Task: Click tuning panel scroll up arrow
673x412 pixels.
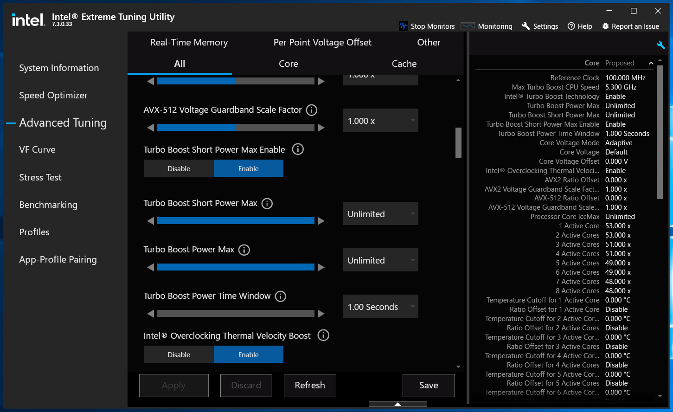Action: pos(458,80)
